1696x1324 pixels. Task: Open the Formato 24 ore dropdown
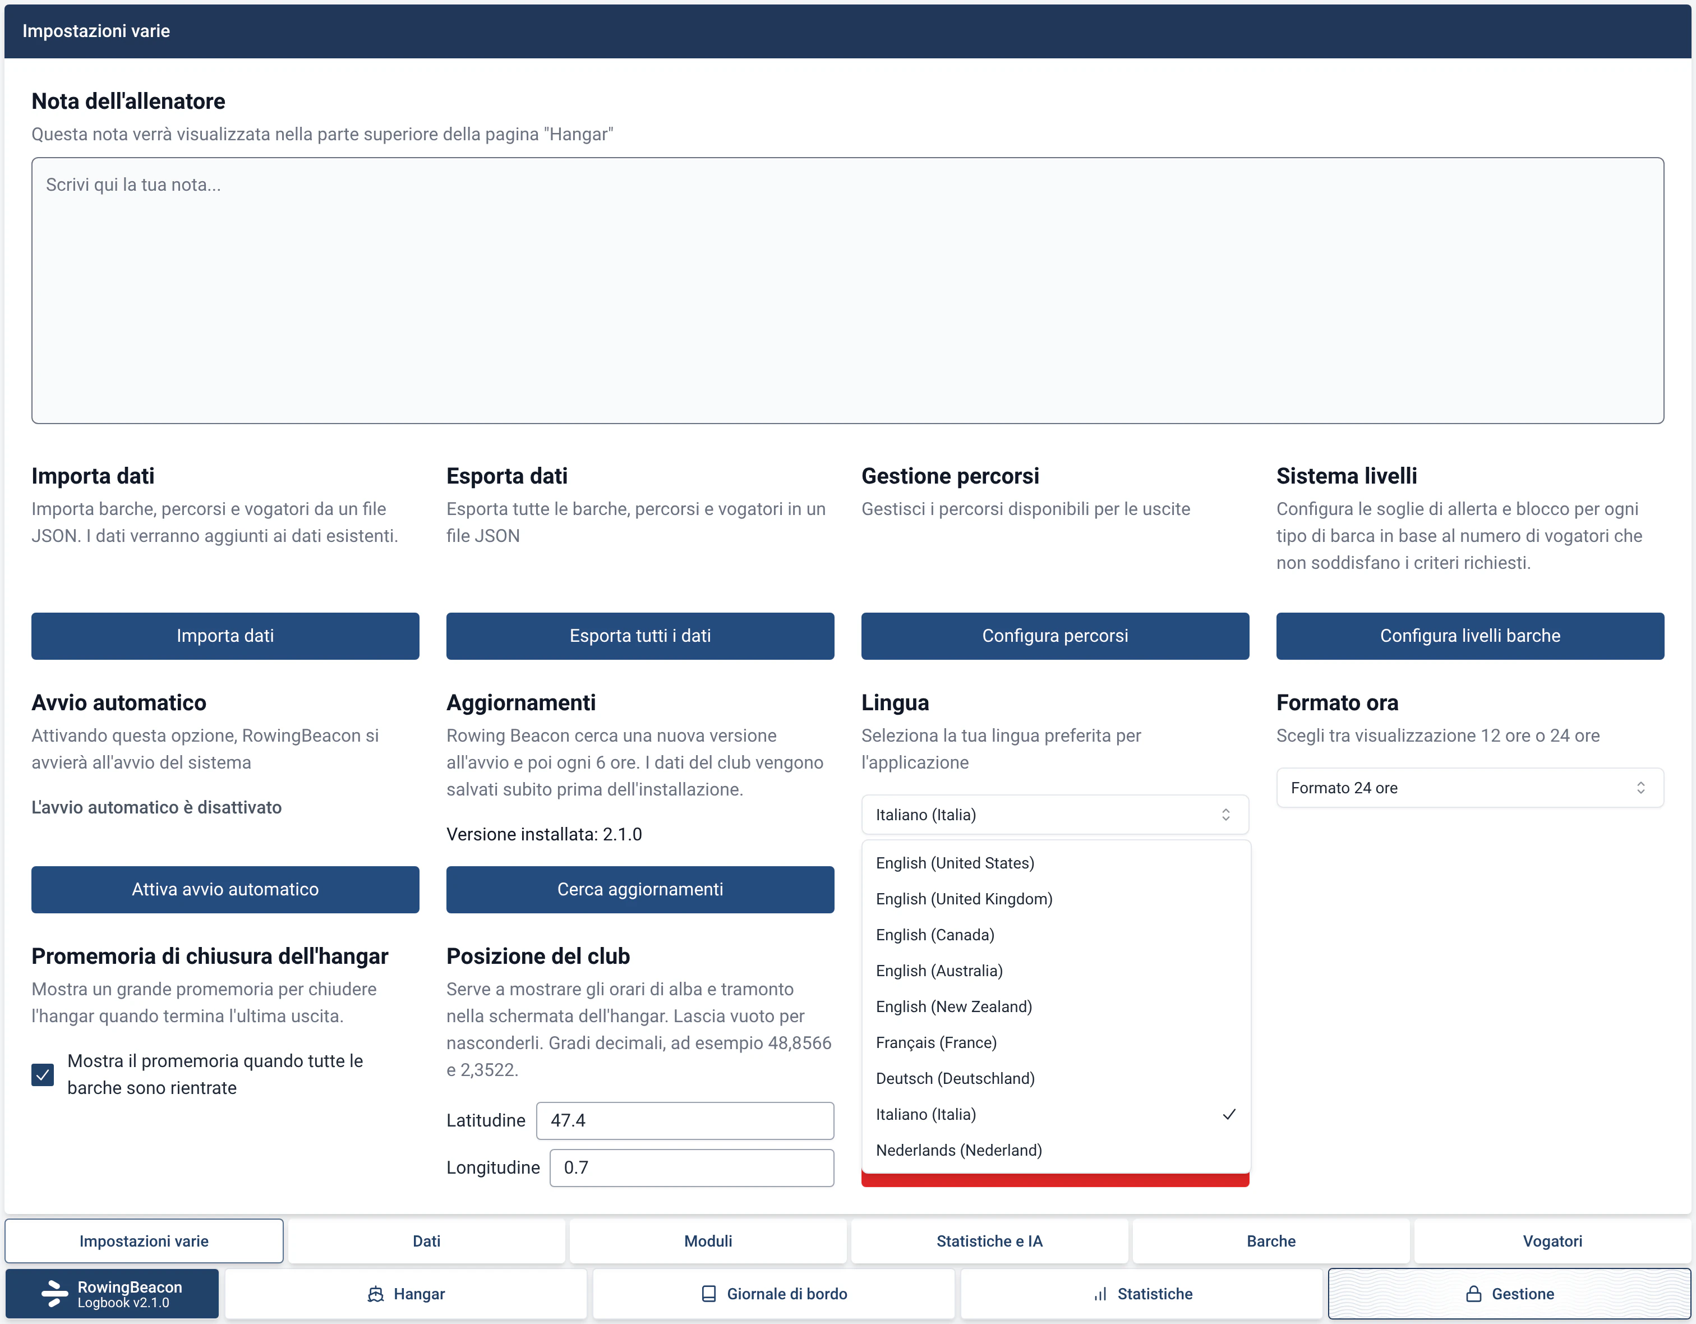[1469, 788]
